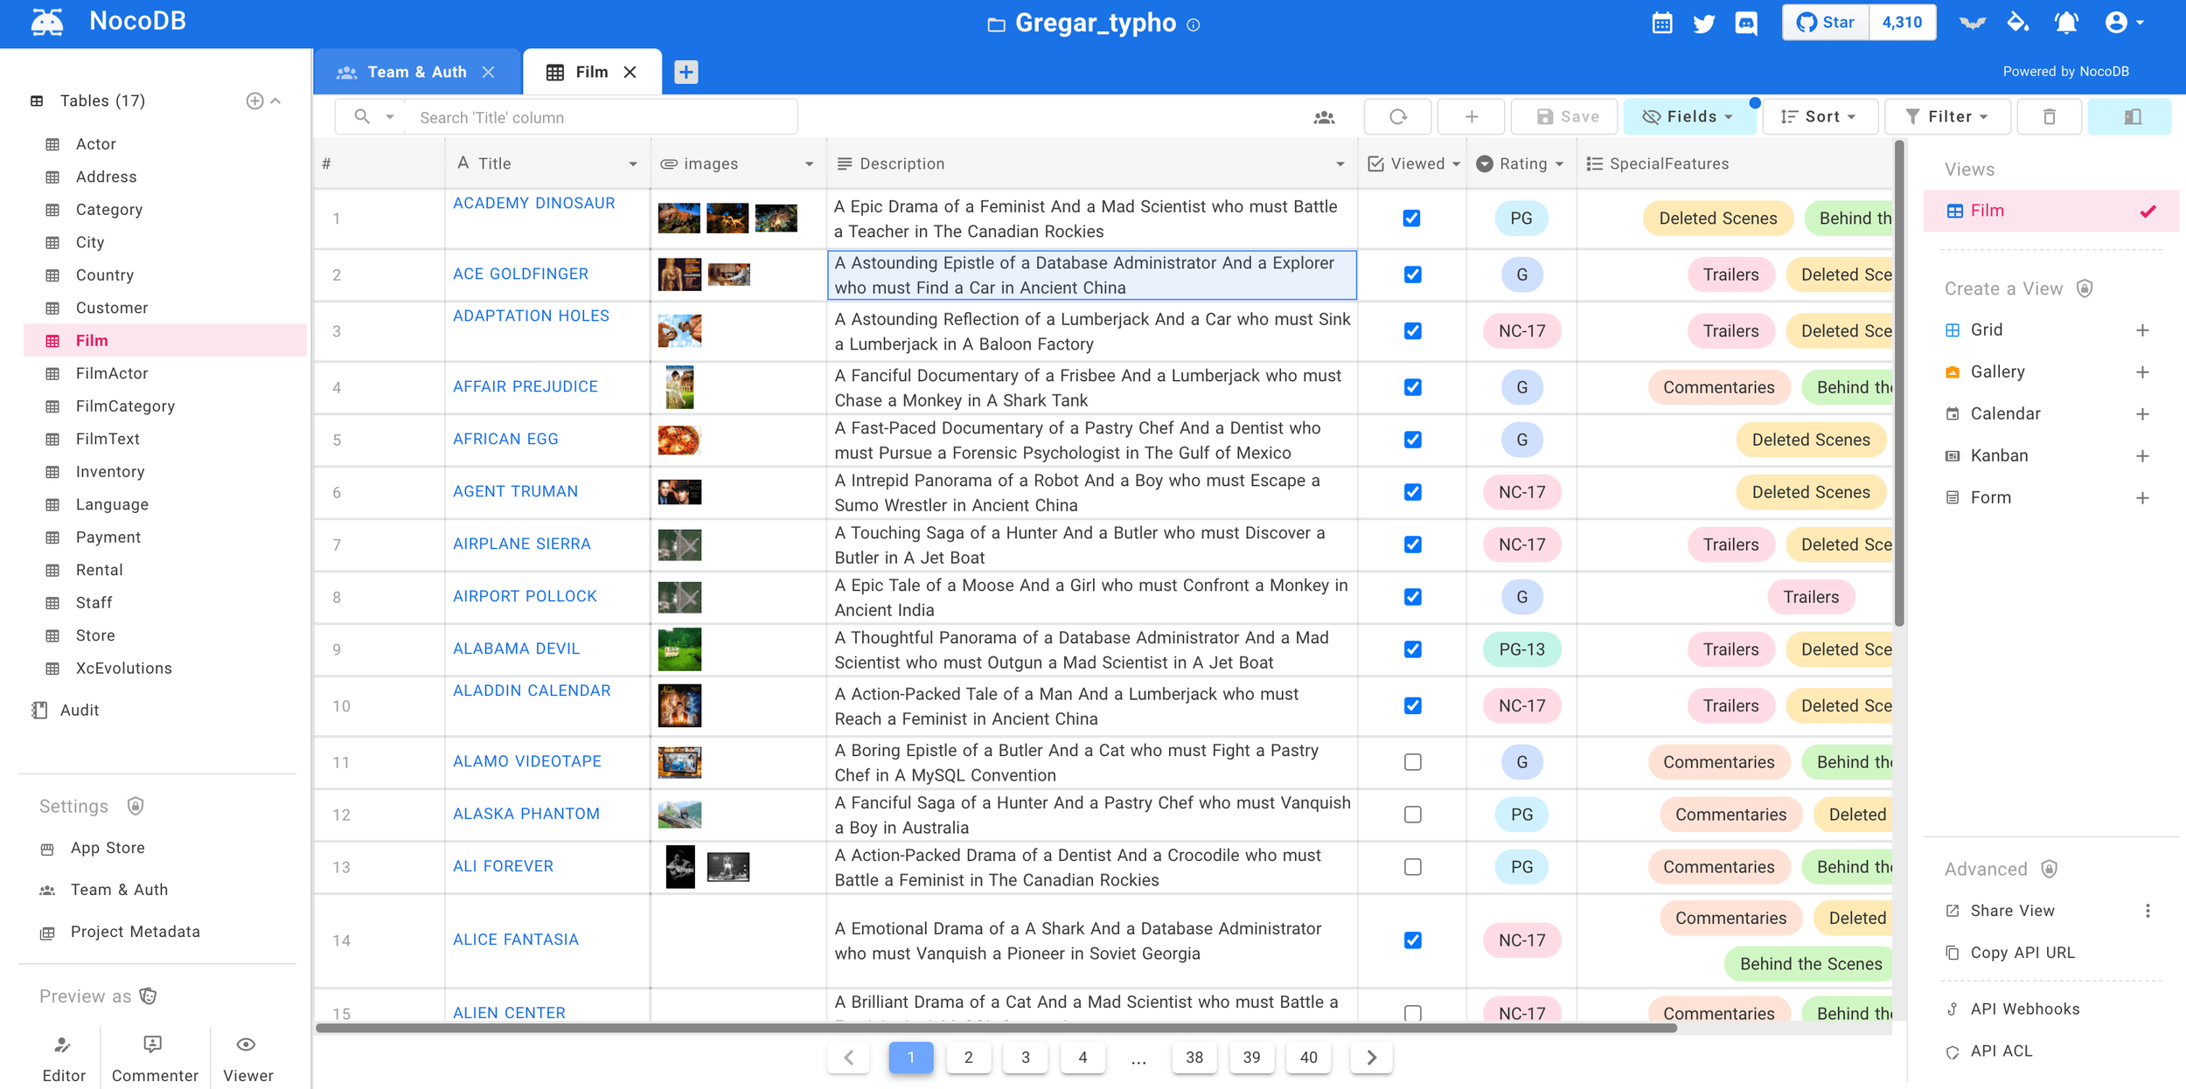Open new tab with plus icon
This screenshot has height=1089, width=2186.
(x=686, y=73)
